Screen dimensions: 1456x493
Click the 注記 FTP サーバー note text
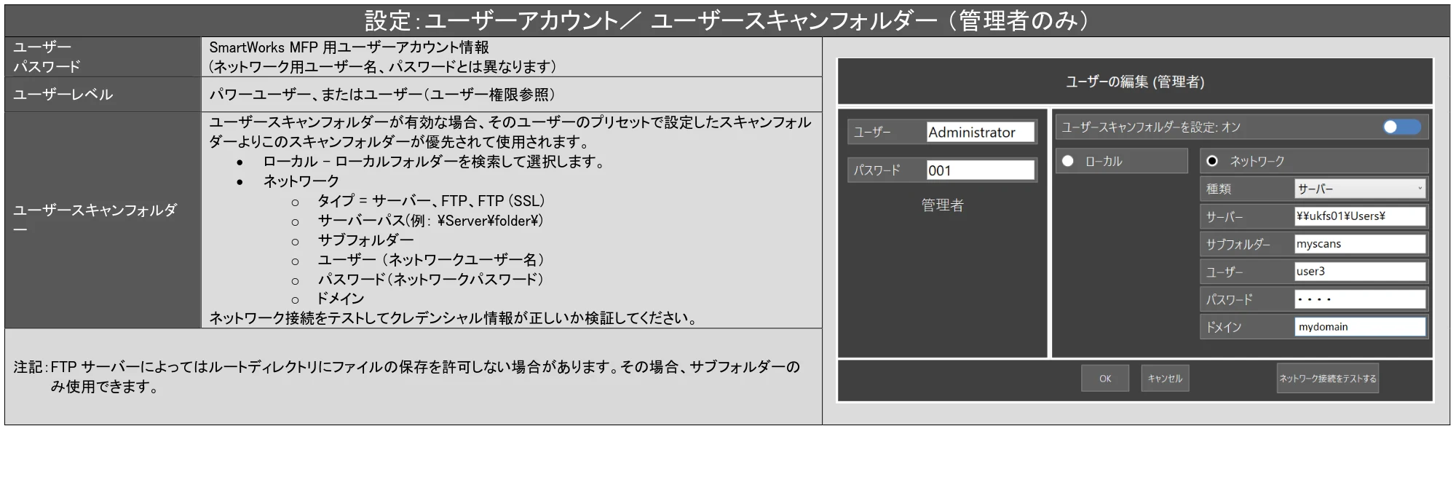[406, 376]
